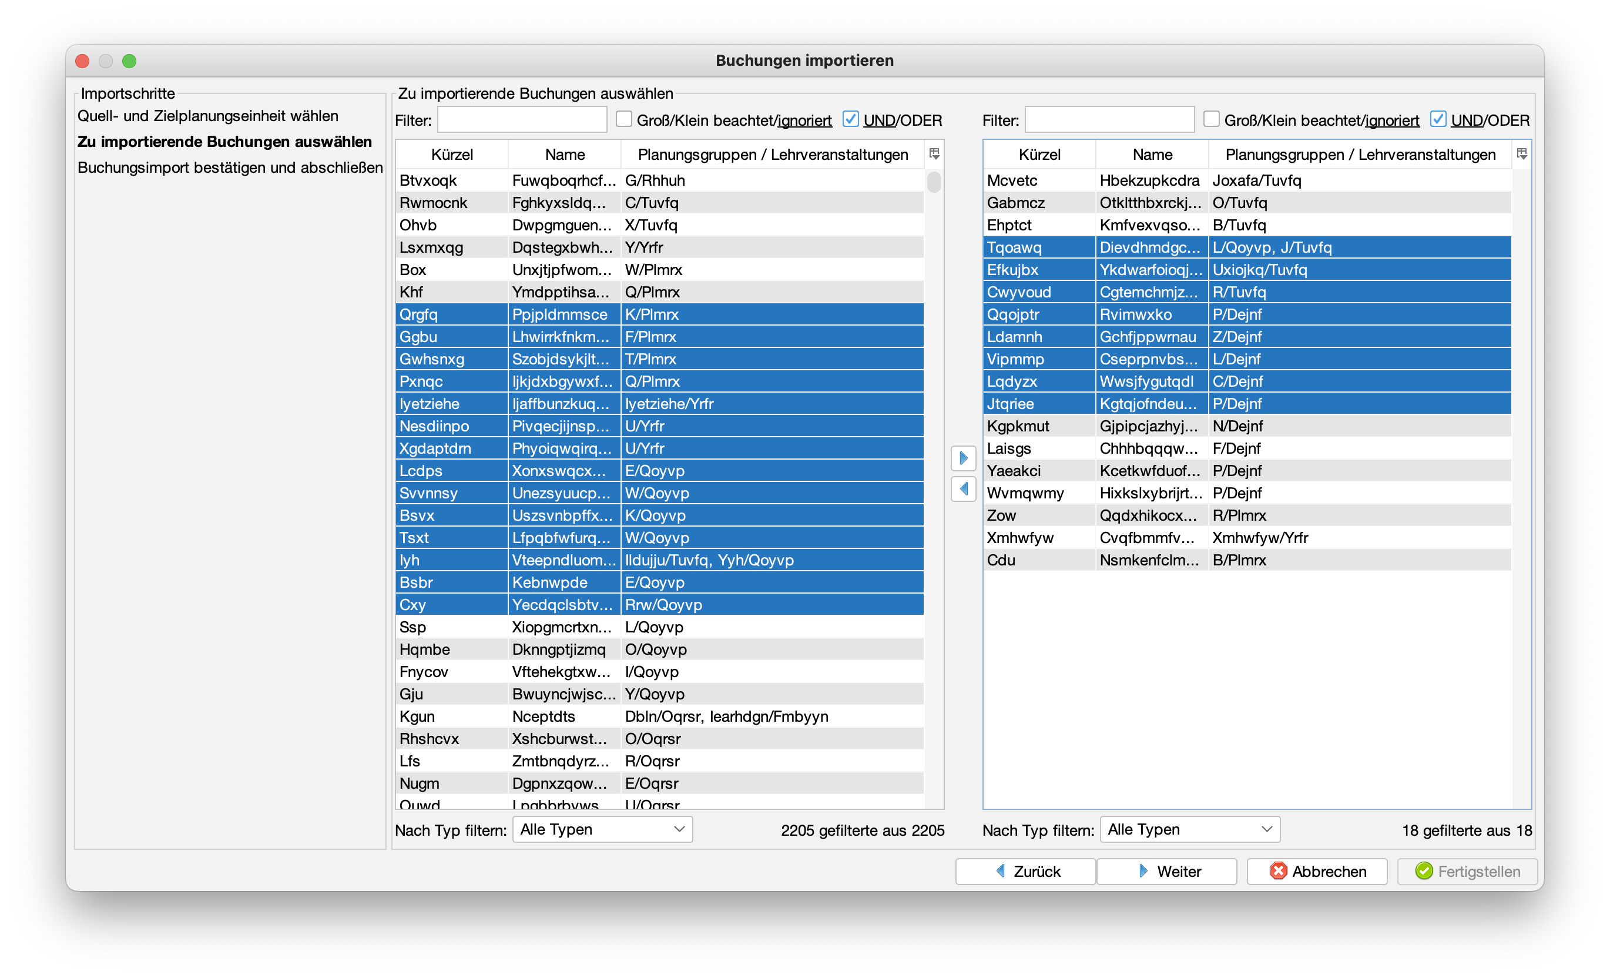Click the arrow icon on Weiter button

coord(1143,871)
